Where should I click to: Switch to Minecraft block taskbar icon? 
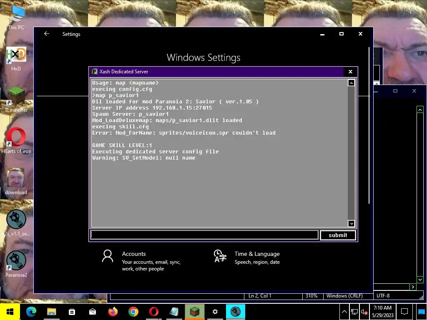[194, 312]
